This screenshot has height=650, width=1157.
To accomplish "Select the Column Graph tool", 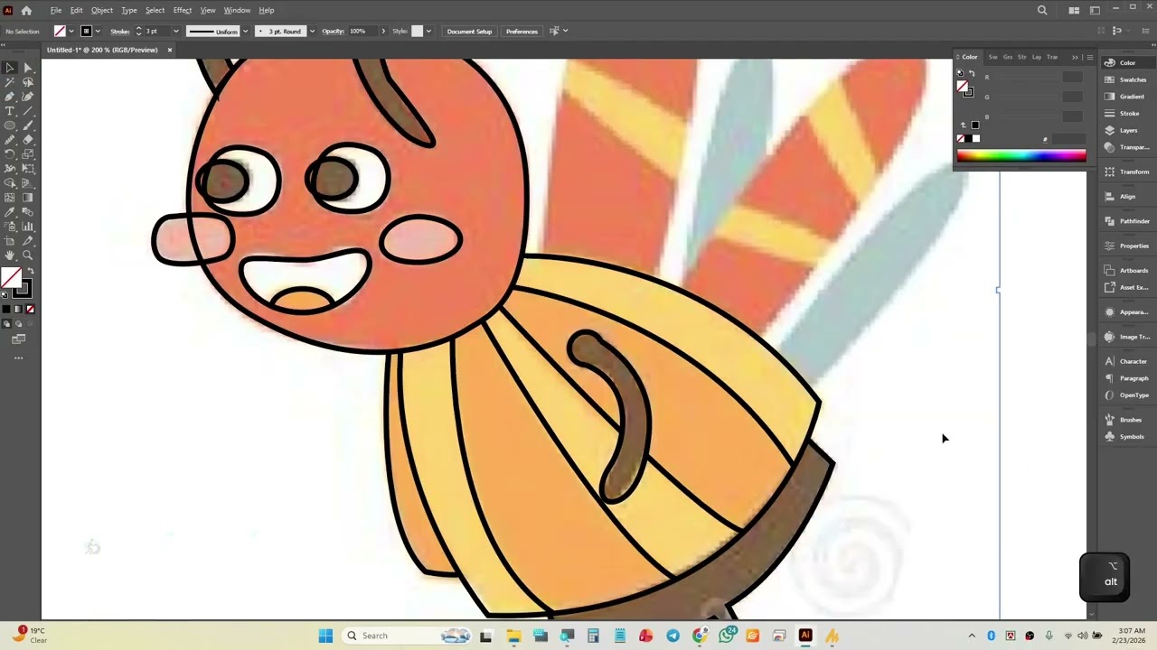I will pos(28,227).
